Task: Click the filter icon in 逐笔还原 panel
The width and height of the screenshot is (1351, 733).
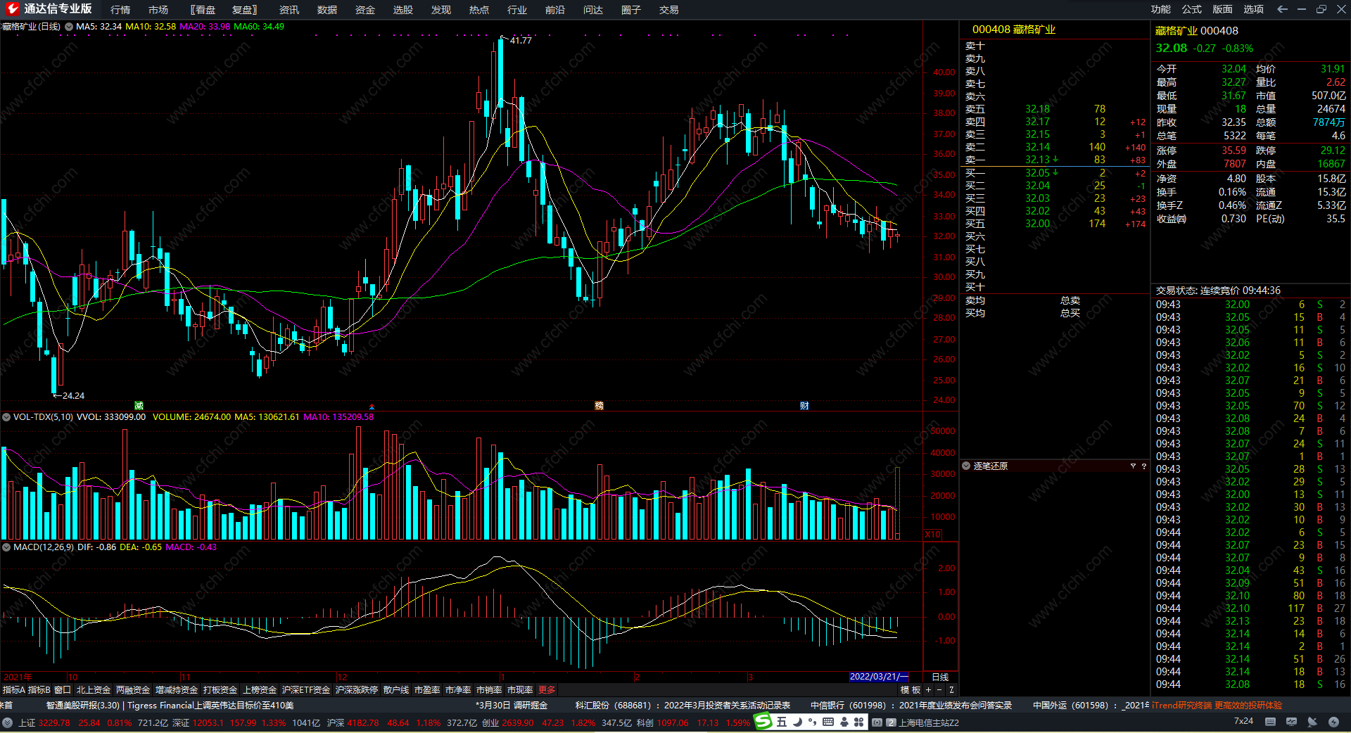Action: (1133, 466)
